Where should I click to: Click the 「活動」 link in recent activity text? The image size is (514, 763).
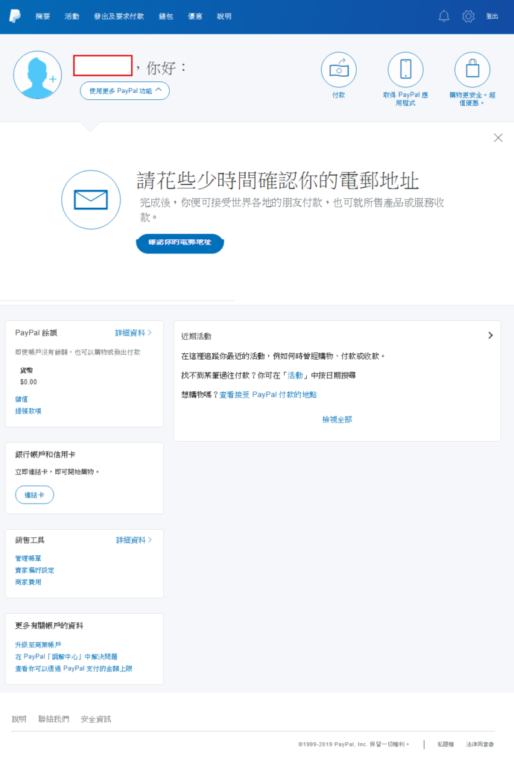(x=295, y=376)
